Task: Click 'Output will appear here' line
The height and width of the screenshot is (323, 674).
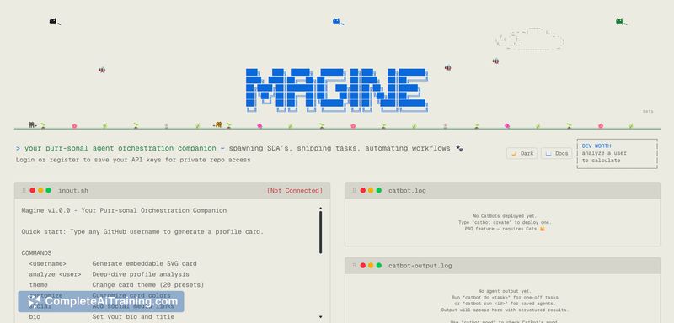Action: [505, 310]
